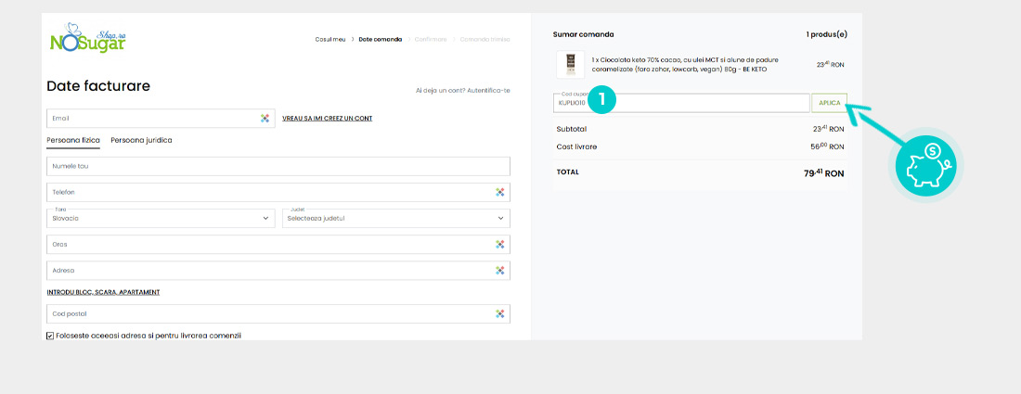Click the autofill icon in Email field
The image size is (1021, 394).
[265, 119]
